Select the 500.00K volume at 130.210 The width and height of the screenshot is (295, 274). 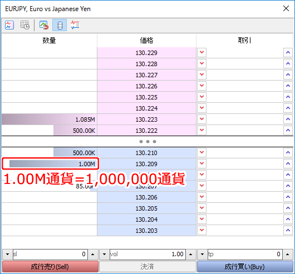click(50, 153)
